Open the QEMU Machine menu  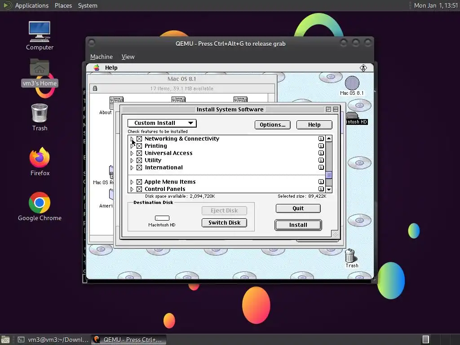(101, 57)
